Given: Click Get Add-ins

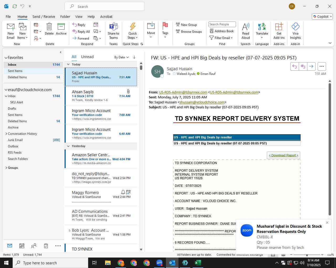Looking at the screenshot, I should click(279, 31).
